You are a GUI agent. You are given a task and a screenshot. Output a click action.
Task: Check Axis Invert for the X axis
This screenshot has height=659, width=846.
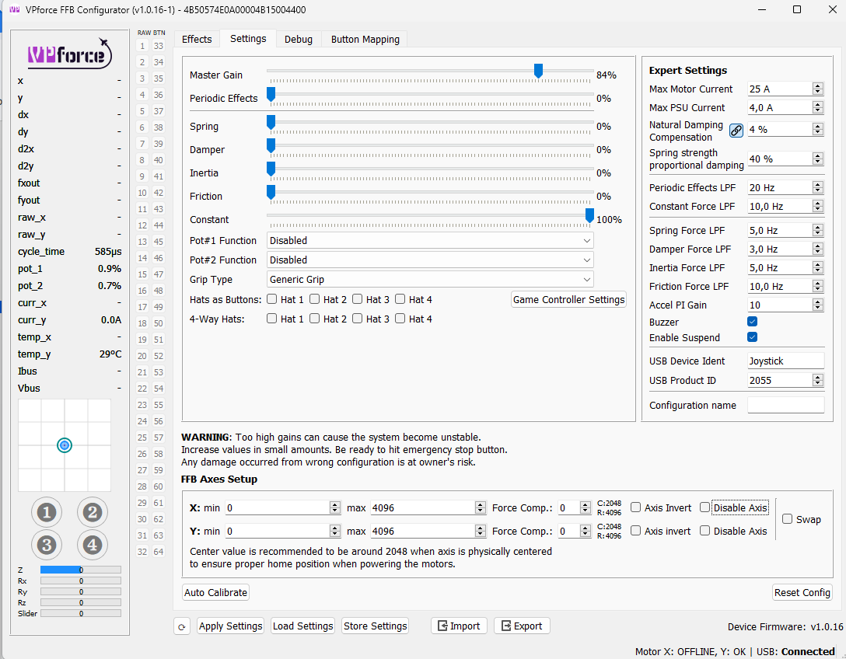pos(634,507)
